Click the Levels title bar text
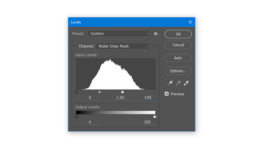Screen dimensions: 263x150 pos(76,22)
